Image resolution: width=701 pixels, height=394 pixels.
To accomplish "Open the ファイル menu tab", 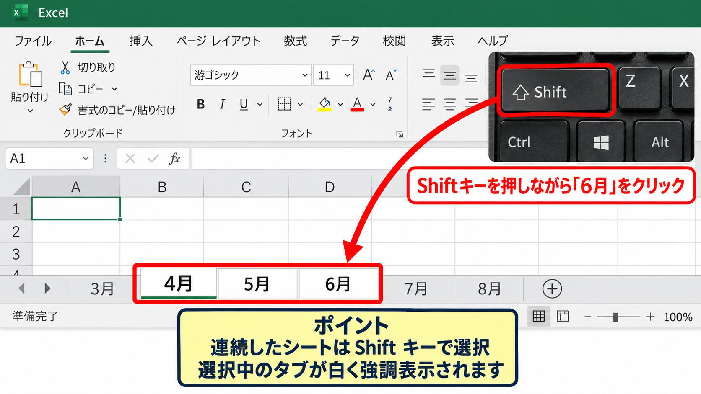I will [x=33, y=41].
